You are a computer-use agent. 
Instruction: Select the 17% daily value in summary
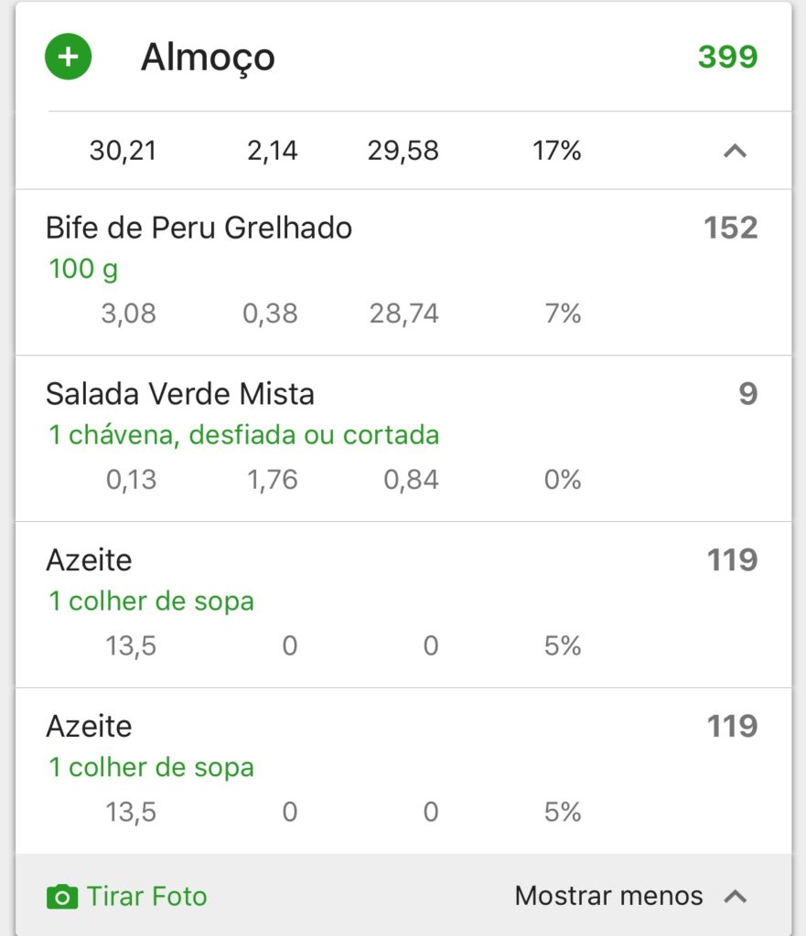556,151
